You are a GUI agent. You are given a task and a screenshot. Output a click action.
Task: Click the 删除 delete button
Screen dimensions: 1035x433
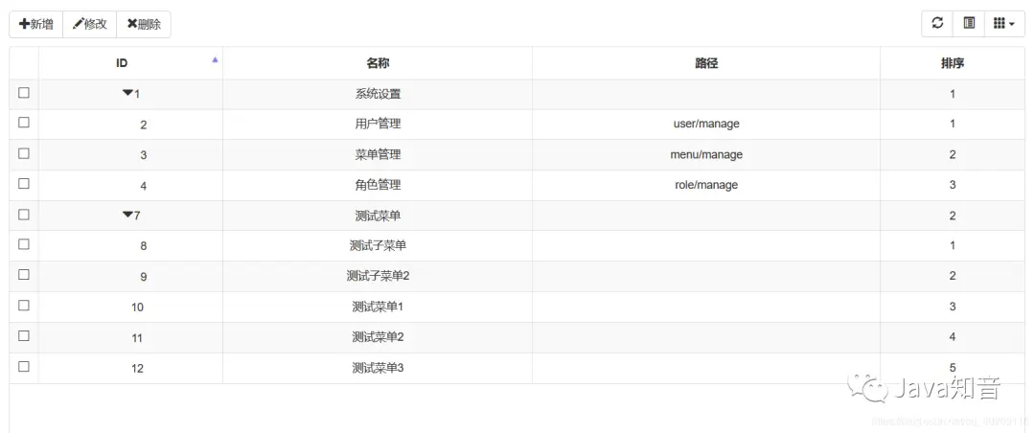tap(144, 24)
